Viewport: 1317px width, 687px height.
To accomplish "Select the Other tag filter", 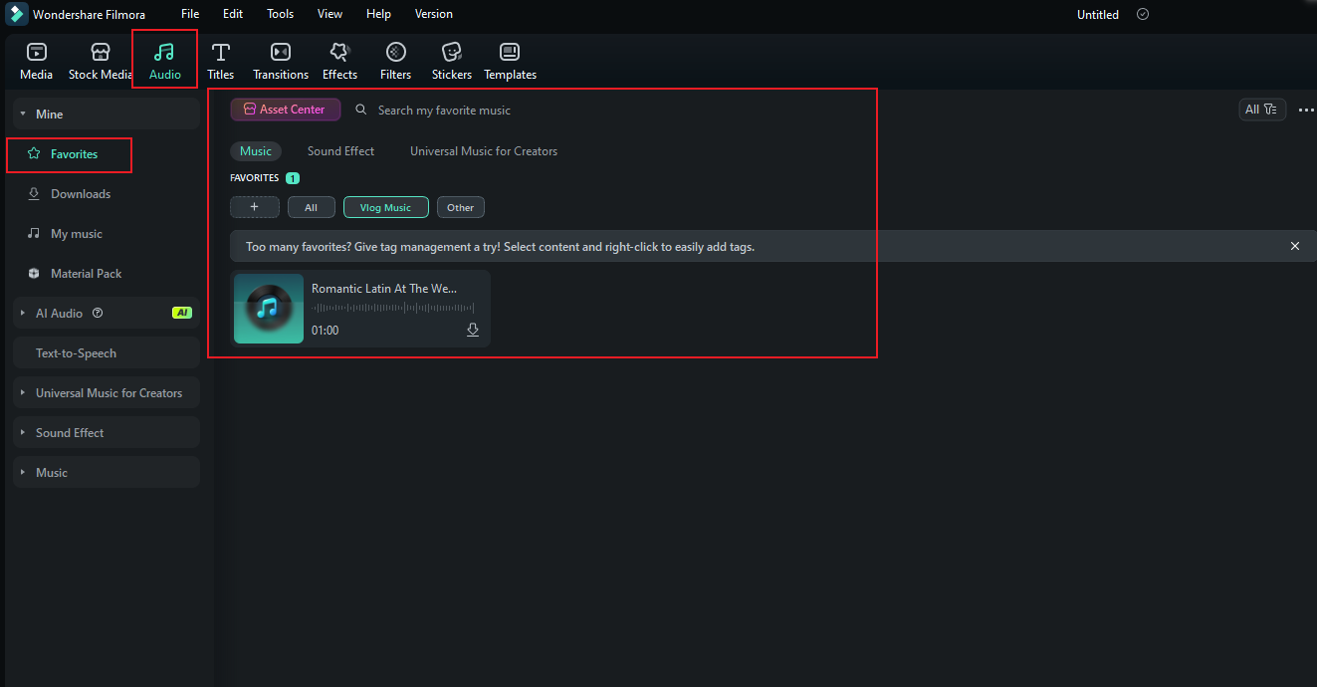I will (461, 207).
